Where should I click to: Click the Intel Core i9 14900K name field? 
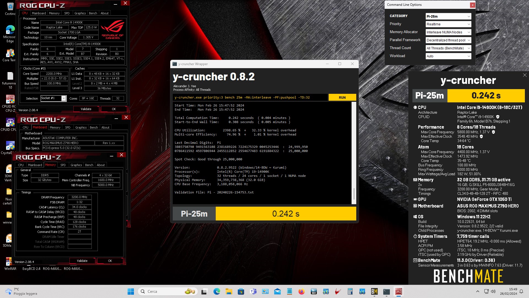pos(69,22)
